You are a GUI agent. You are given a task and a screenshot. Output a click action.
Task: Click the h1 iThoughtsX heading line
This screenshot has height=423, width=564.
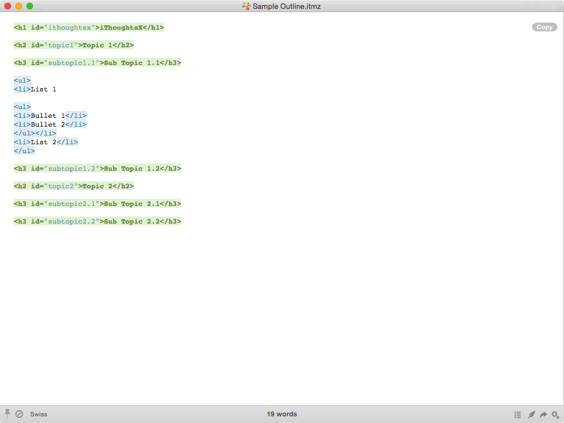click(89, 28)
